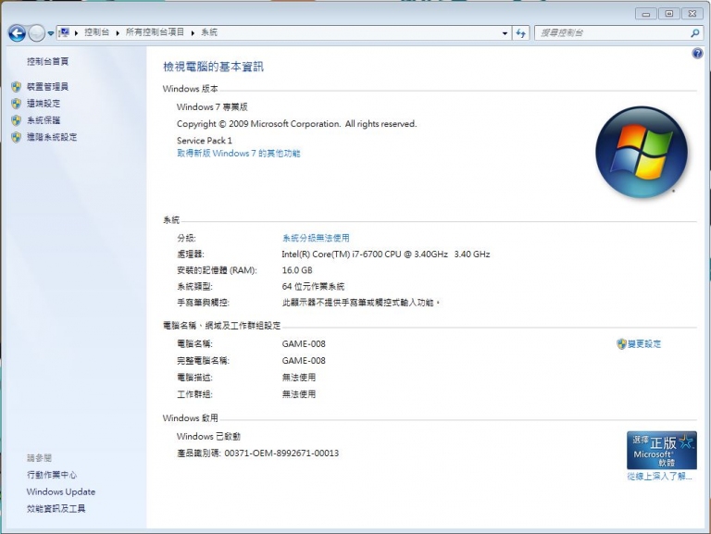Image resolution: width=711 pixels, height=534 pixels.
Task: Click the shield icon beside 裝置管理員
Action: 17,87
